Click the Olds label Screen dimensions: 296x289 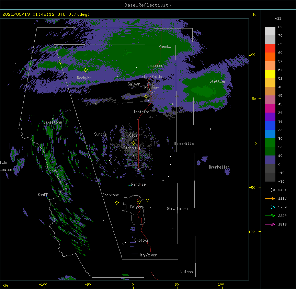[133, 135]
